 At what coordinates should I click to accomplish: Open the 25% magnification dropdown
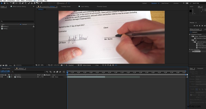pos(44,65)
